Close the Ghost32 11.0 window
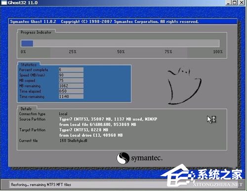This screenshot has height=191, width=247. click(x=242, y=2)
